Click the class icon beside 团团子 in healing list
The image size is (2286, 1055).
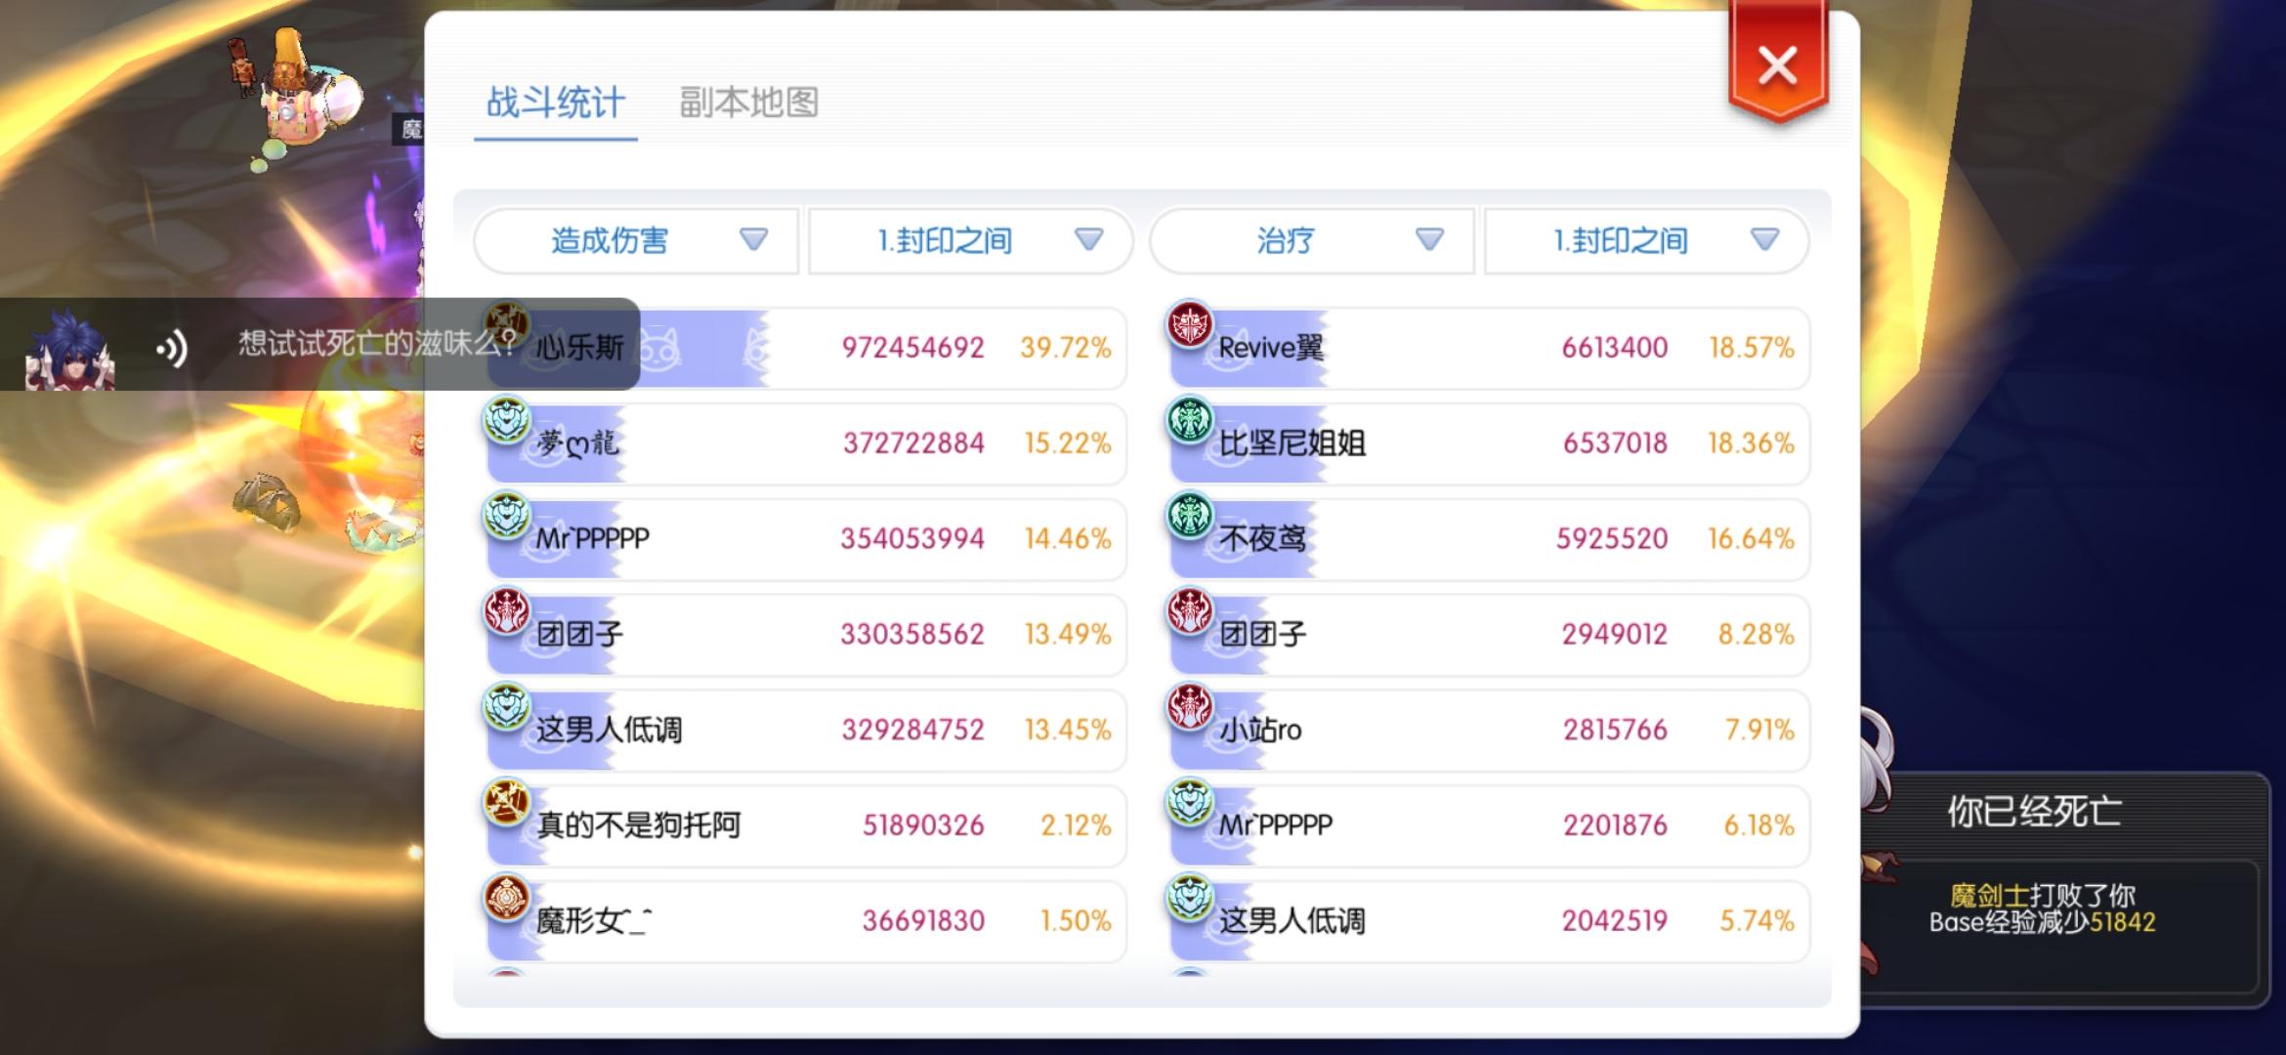coord(1190,612)
